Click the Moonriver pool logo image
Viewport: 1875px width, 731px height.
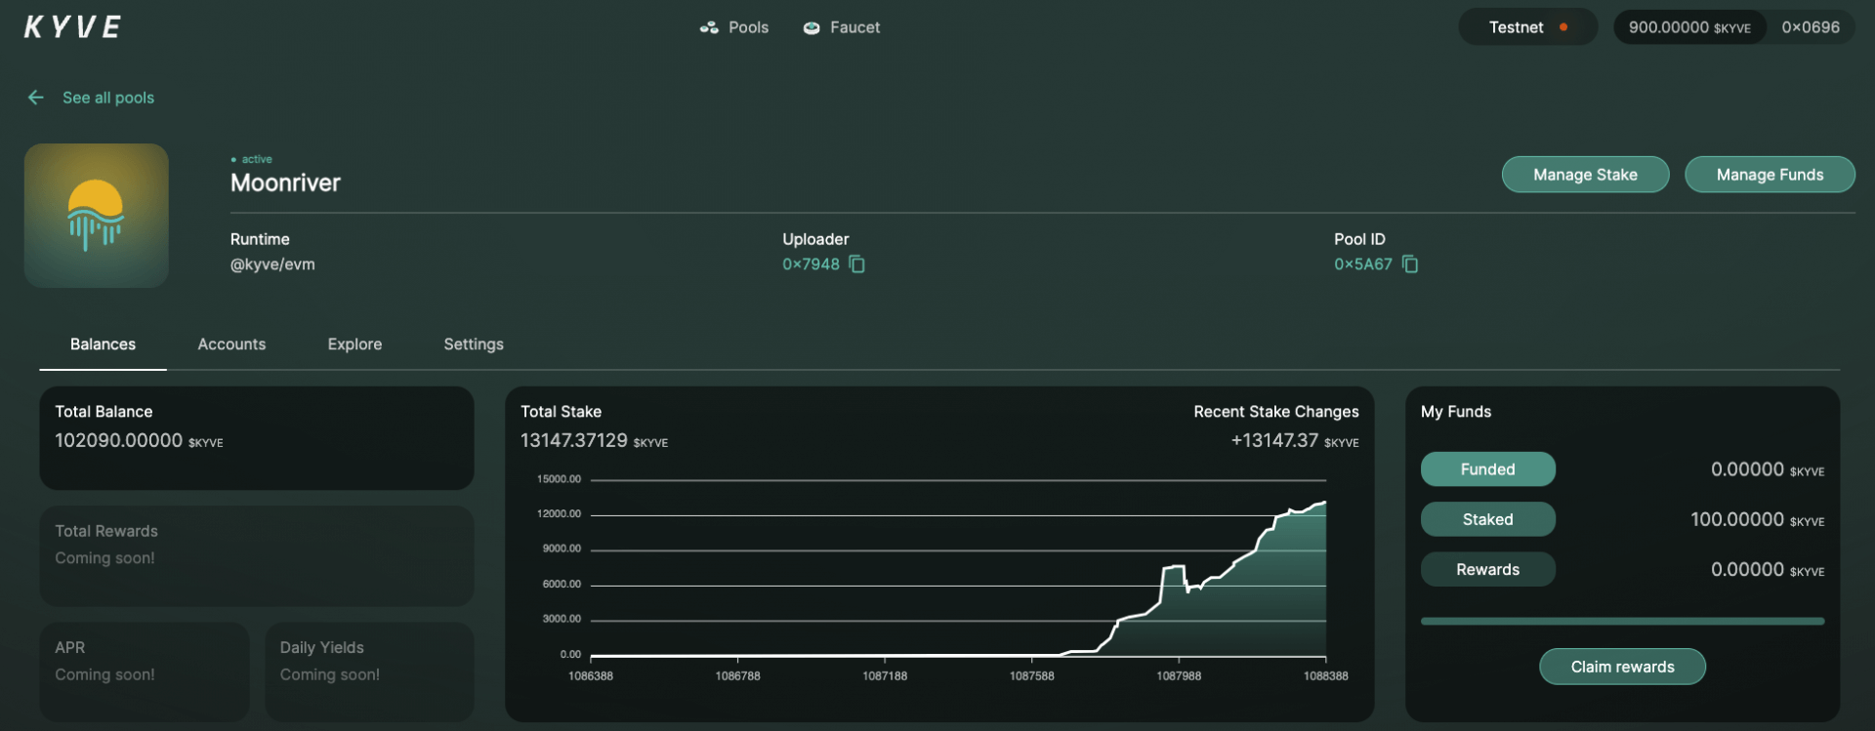pos(97,216)
